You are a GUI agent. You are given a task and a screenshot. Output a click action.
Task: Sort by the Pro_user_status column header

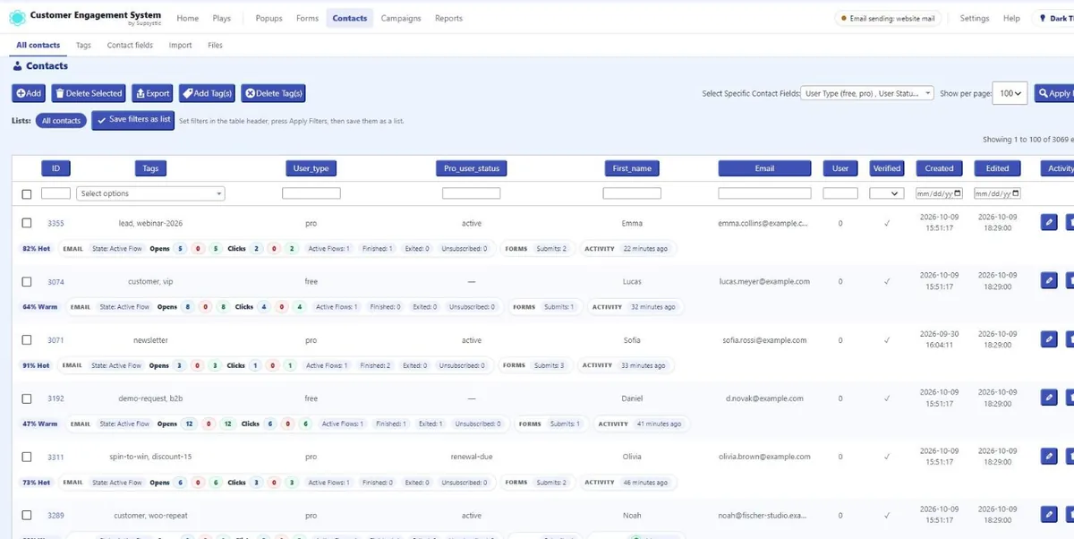point(472,168)
